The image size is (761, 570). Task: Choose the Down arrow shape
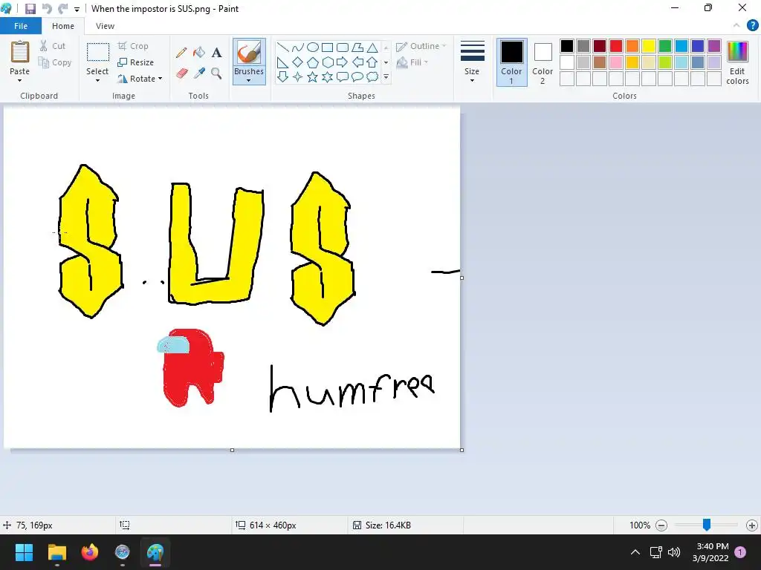[282, 76]
